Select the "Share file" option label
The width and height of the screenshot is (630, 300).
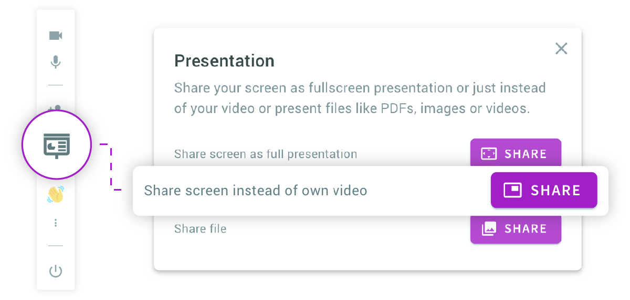pos(201,229)
